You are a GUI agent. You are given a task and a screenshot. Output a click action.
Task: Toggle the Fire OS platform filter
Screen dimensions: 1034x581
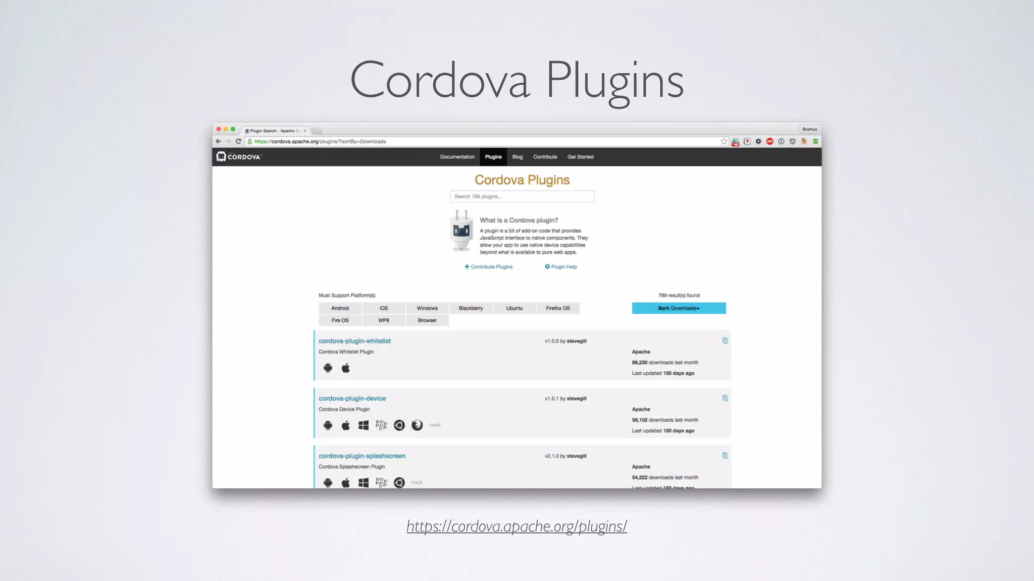pyautogui.click(x=340, y=320)
